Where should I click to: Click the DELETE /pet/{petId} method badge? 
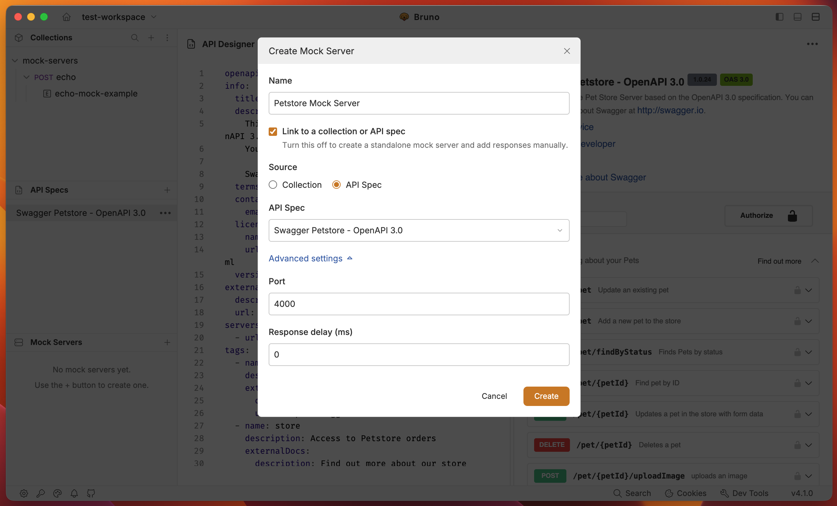point(552,445)
